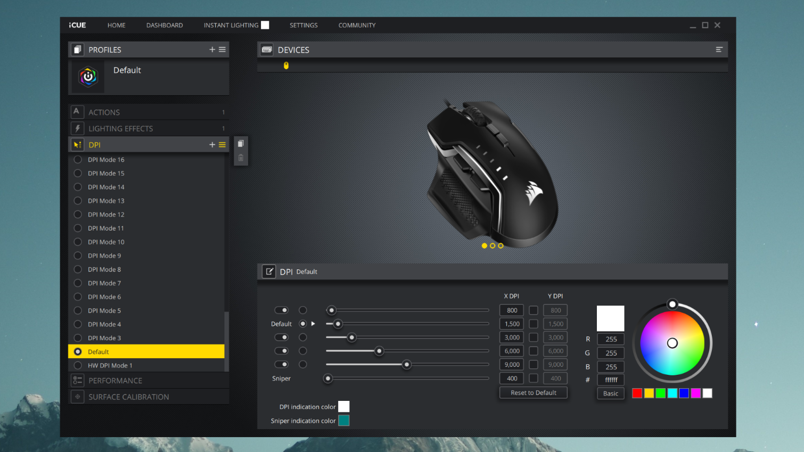Select the radio button in the 800 DPI row

[303, 310]
